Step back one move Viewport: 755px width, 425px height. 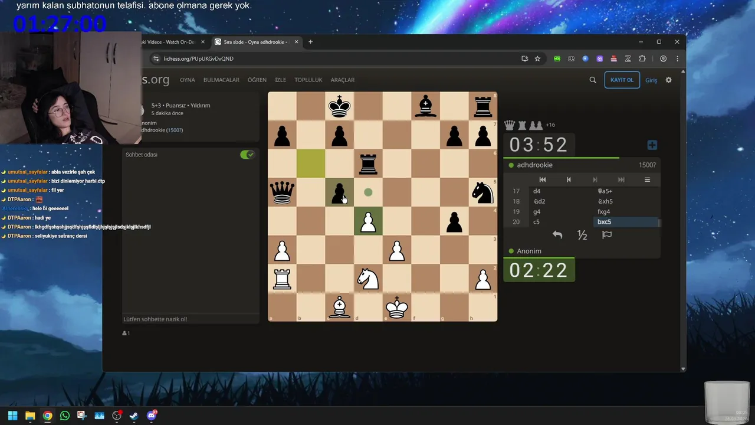coord(569,179)
